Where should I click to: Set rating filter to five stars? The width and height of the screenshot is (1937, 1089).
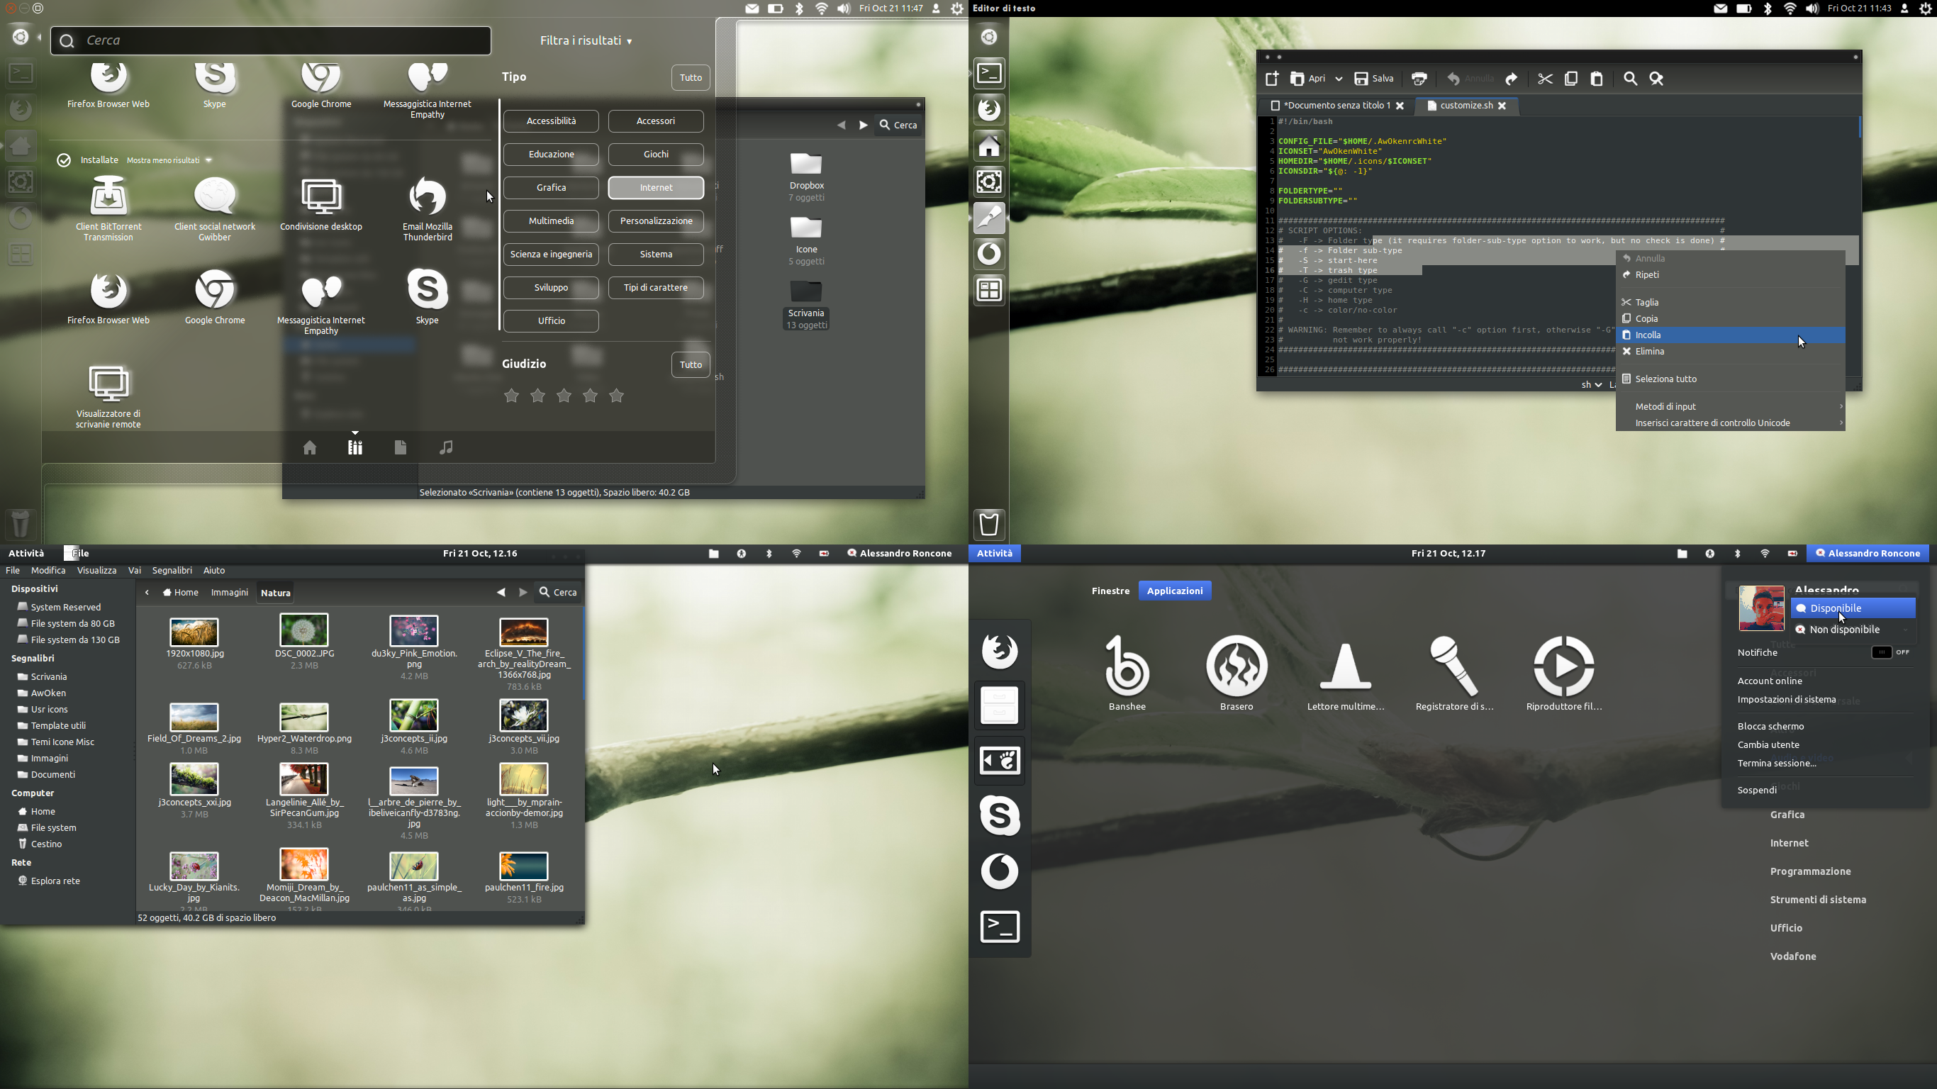[x=617, y=396]
